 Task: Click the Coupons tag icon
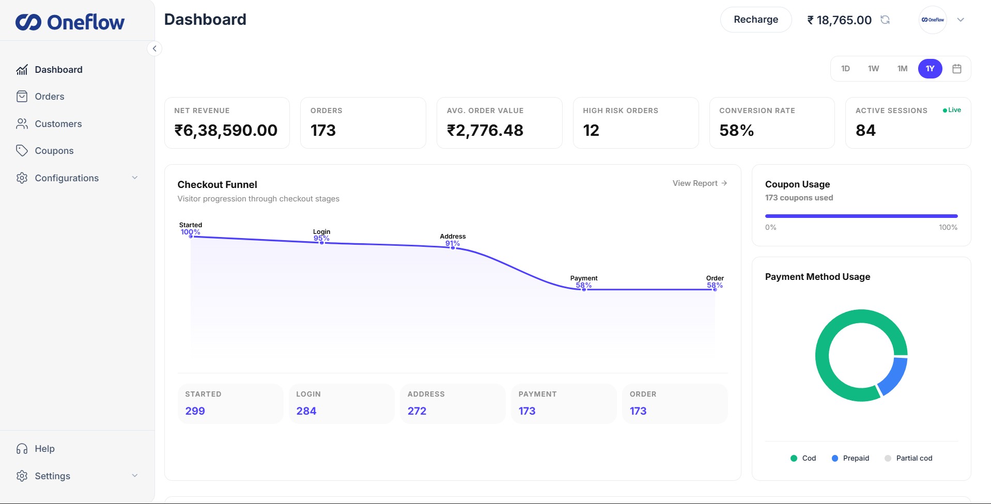22,150
